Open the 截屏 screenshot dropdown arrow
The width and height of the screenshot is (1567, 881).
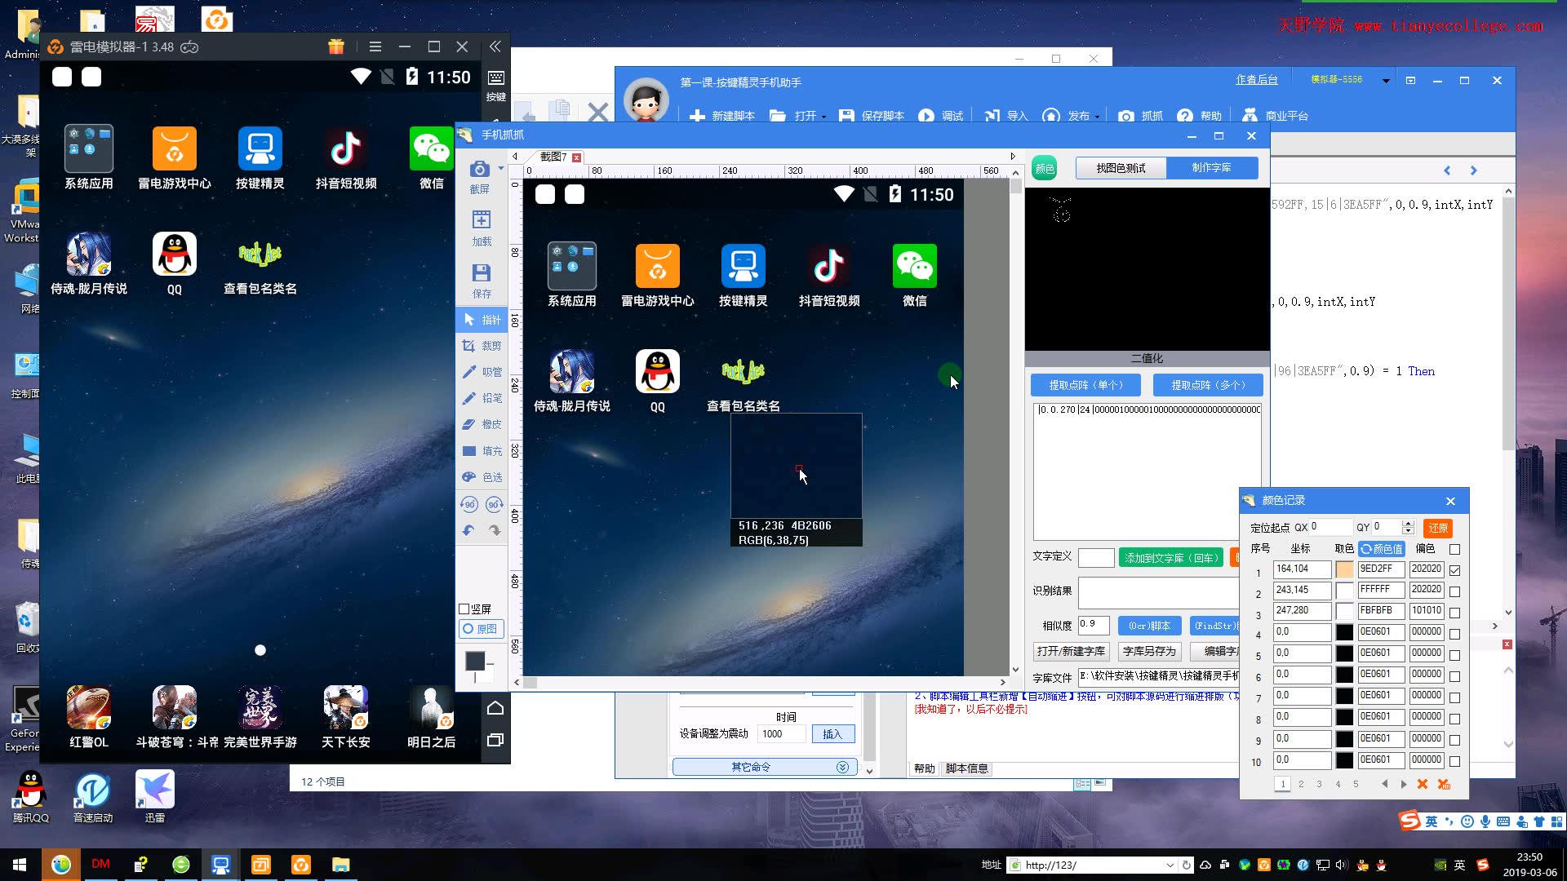coord(500,169)
